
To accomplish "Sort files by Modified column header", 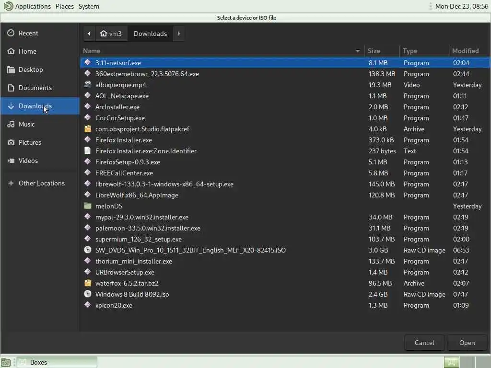I will pyautogui.click(x=469, y=51).
